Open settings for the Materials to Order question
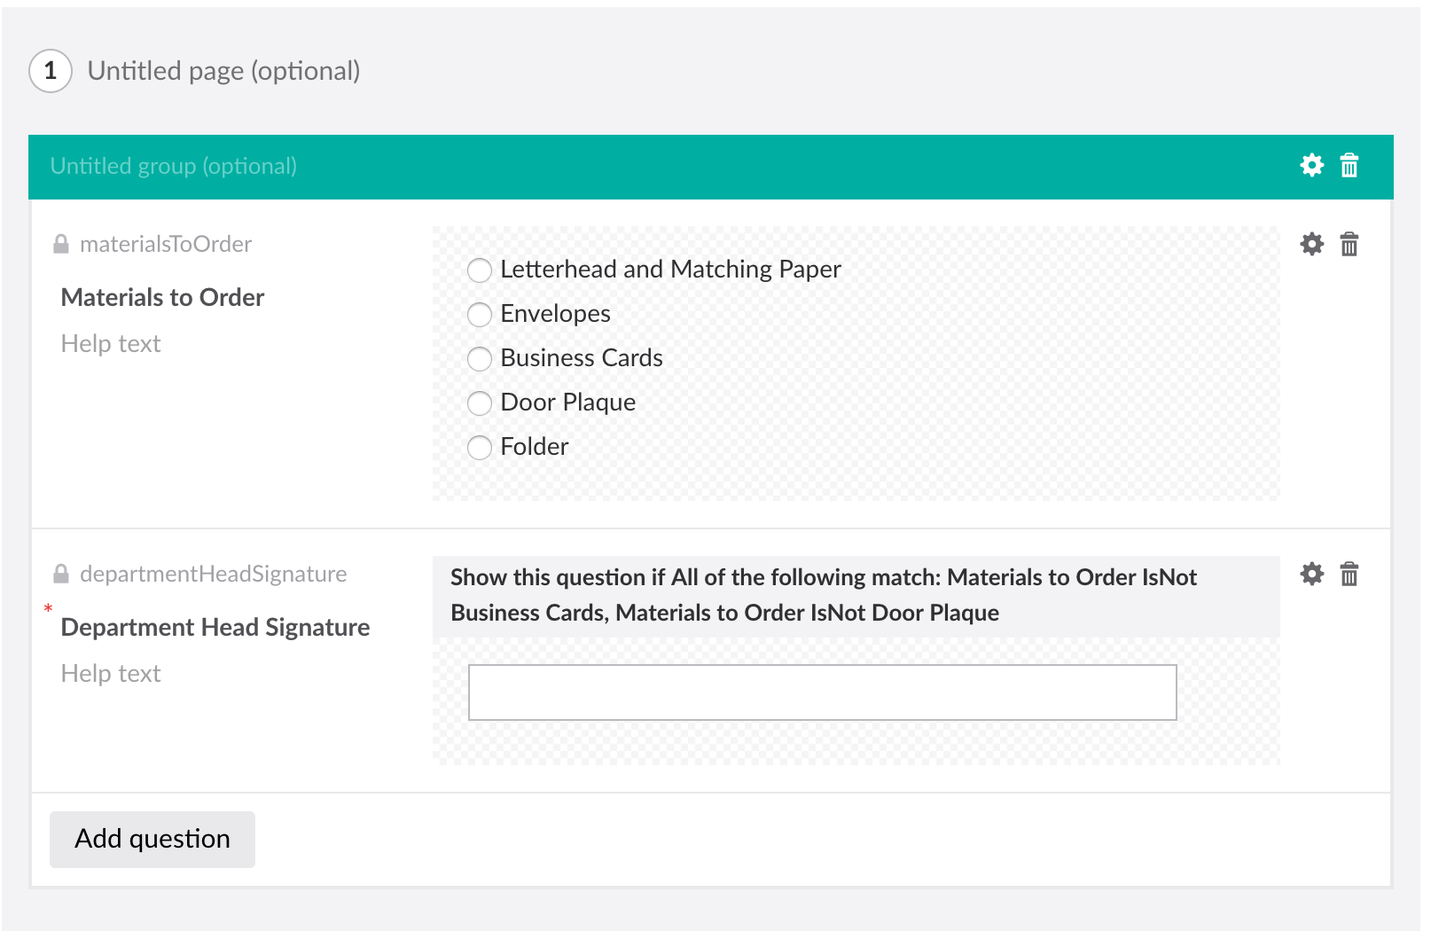The image size is (1431, 931). (x=1312, y=245)
